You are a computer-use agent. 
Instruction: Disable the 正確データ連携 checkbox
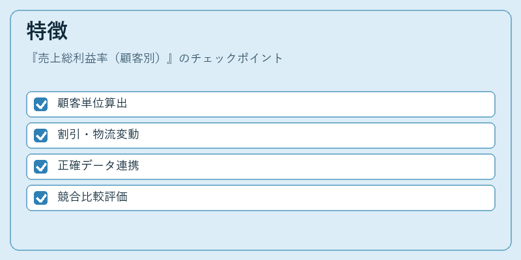click(x=40, y=167)
